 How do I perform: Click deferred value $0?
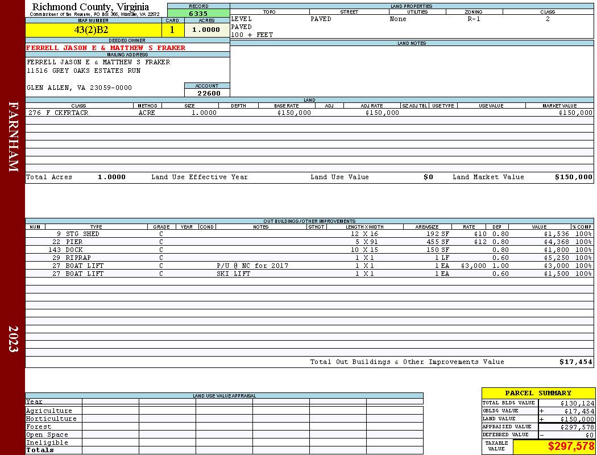click(x=590, y=435)
